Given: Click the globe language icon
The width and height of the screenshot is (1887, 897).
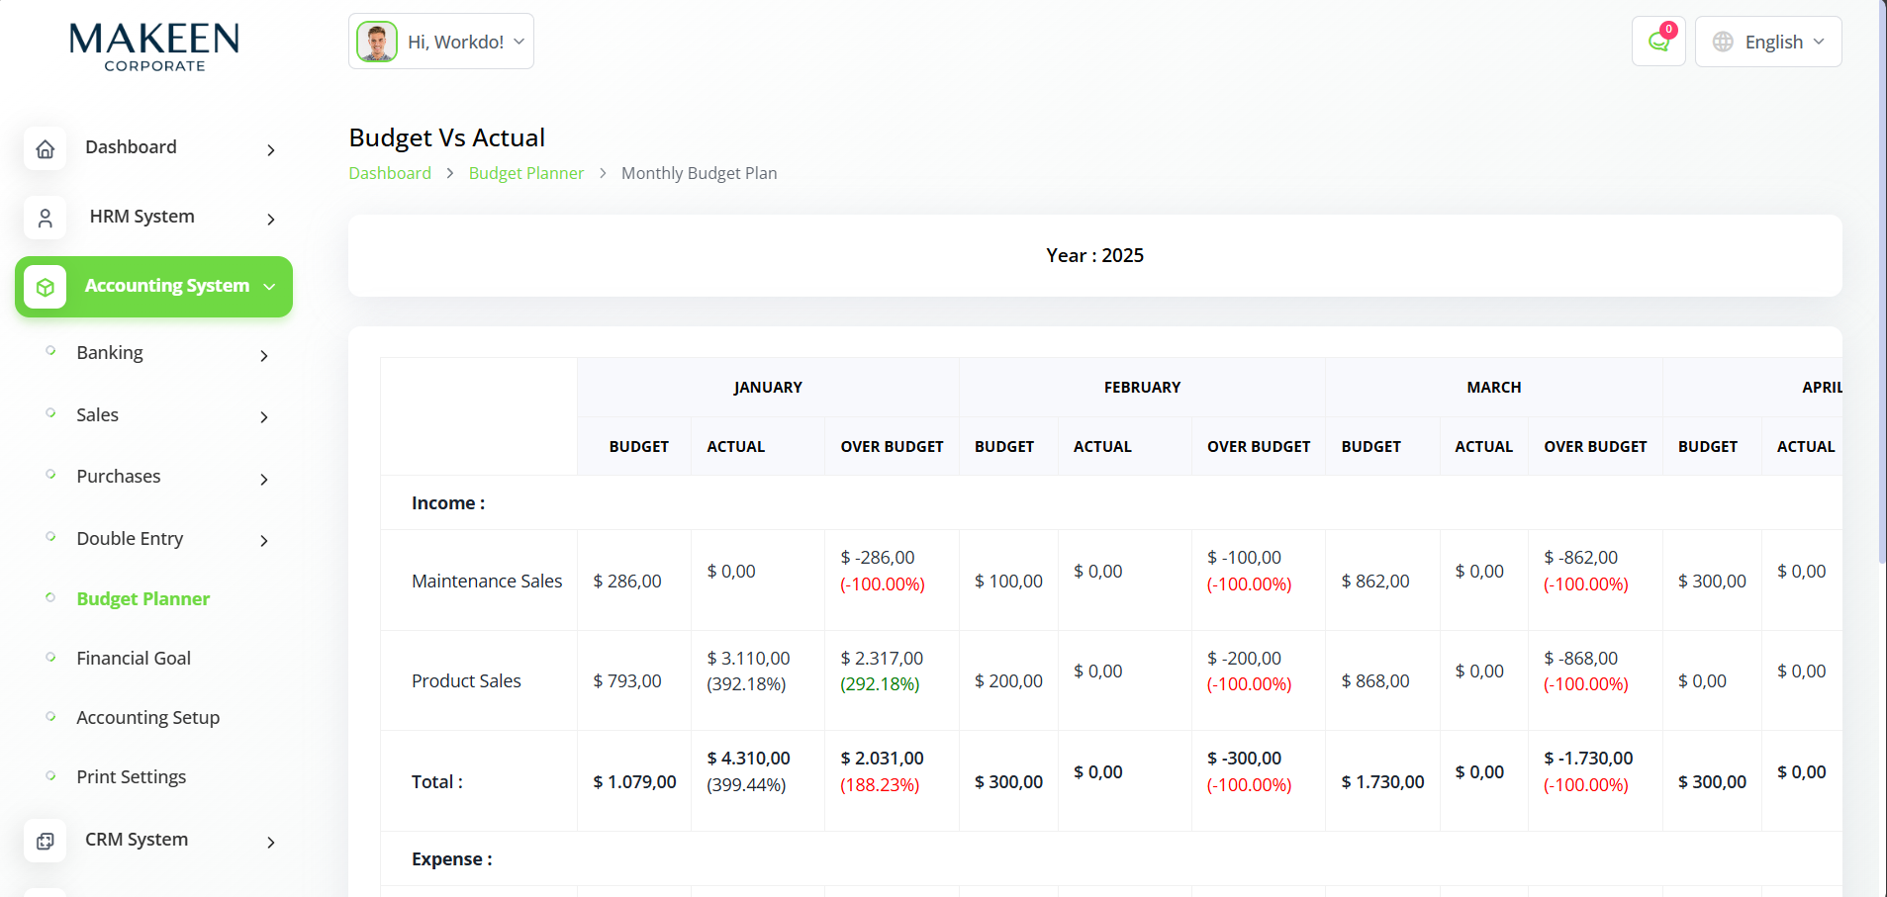Looking at the screenshot, I should pyautogui.click(x=1723, y=42).
